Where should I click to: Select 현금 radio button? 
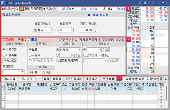30,73
